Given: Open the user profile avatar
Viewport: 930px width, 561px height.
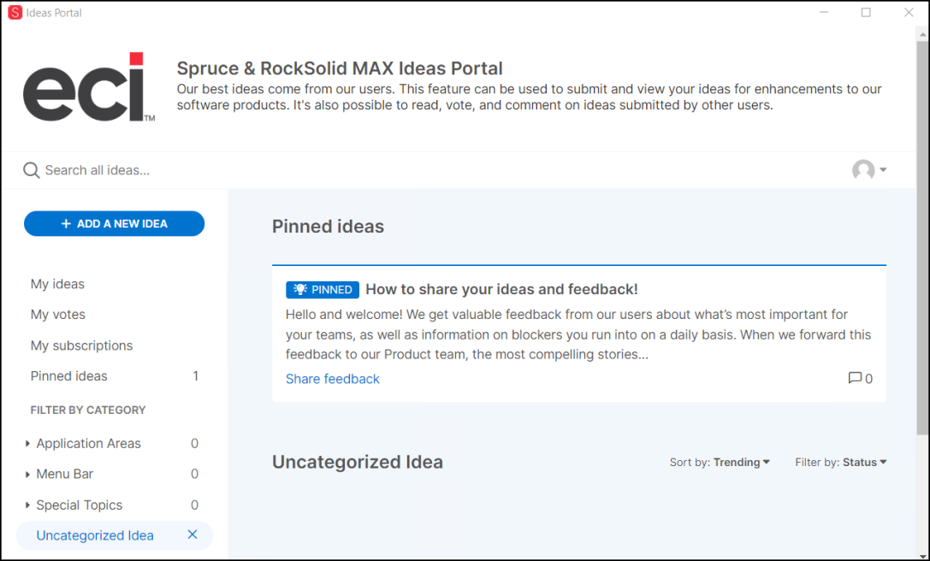Looking at the screenshot, I should [x=863, y=169].
